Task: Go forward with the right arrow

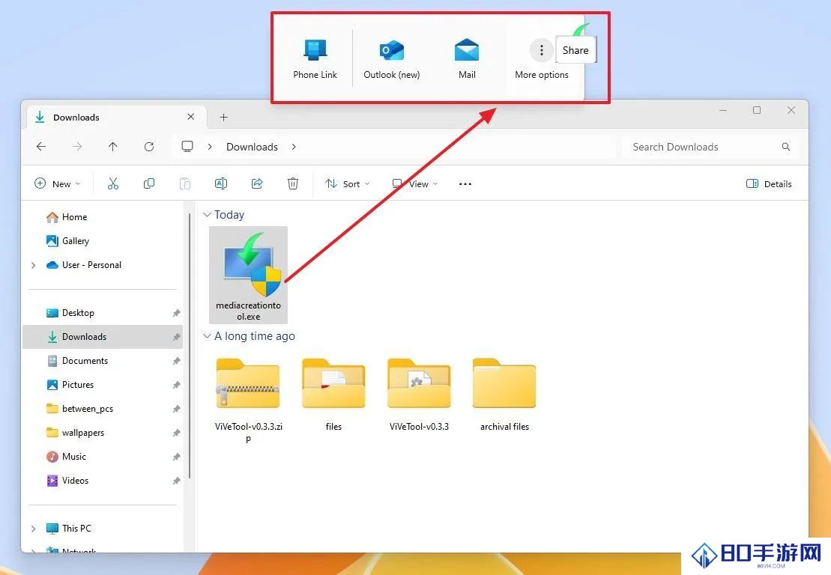Action: click(x=77, y=147)
